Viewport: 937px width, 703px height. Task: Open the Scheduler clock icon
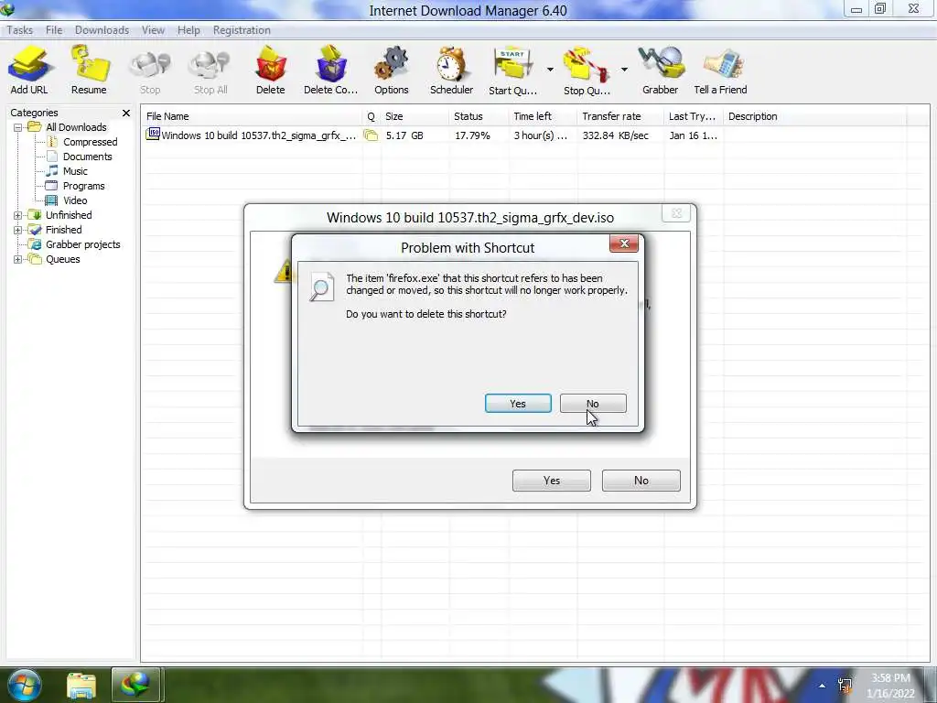451,70
